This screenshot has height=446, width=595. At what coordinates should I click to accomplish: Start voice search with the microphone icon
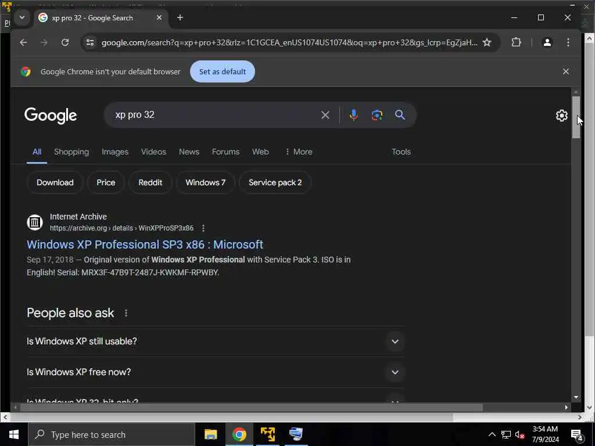click(353, 115)
